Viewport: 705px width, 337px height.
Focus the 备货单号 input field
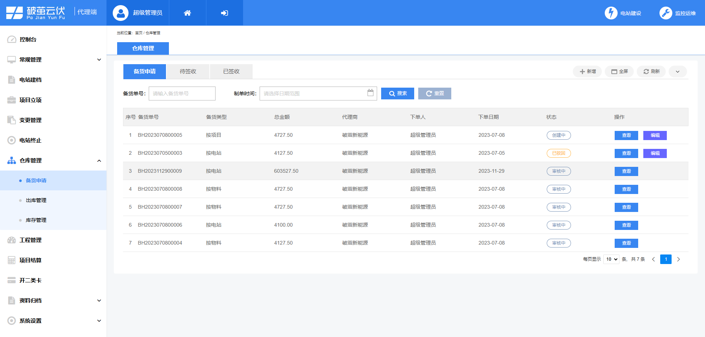(x=182, y=94)
